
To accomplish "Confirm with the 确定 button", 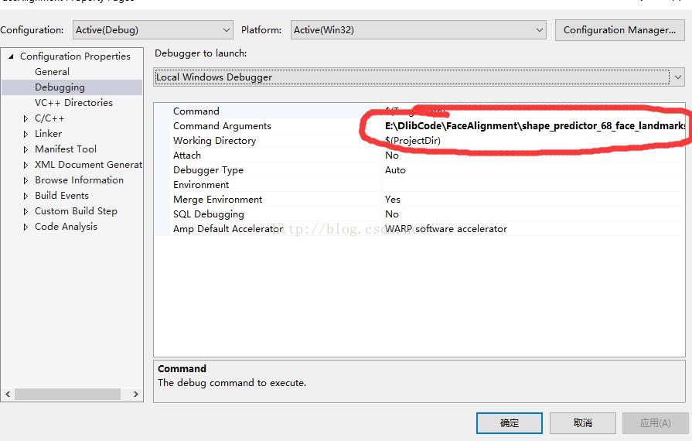I will tap(510, 423).
